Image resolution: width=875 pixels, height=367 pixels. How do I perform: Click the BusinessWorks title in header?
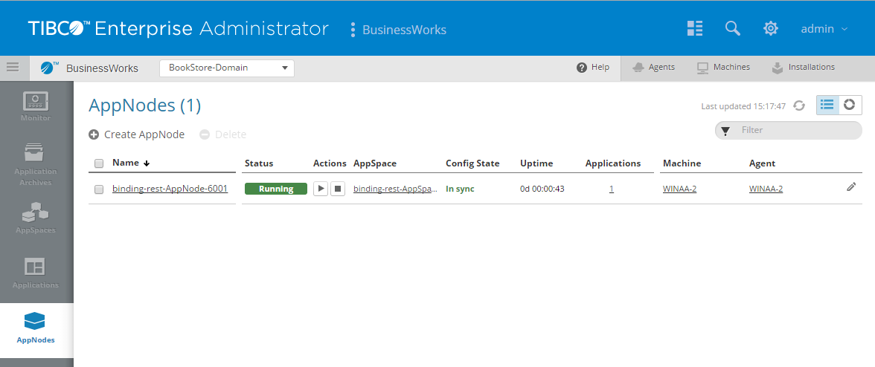405,30
